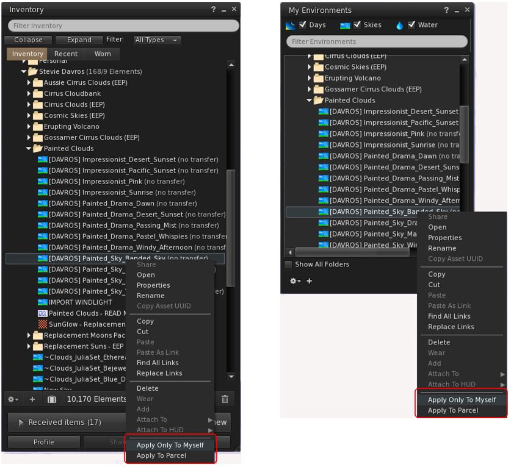511x467 pixels.
Task: Open the outfit icon beside Inventory plus button
Action: click(x=52, y=399)
